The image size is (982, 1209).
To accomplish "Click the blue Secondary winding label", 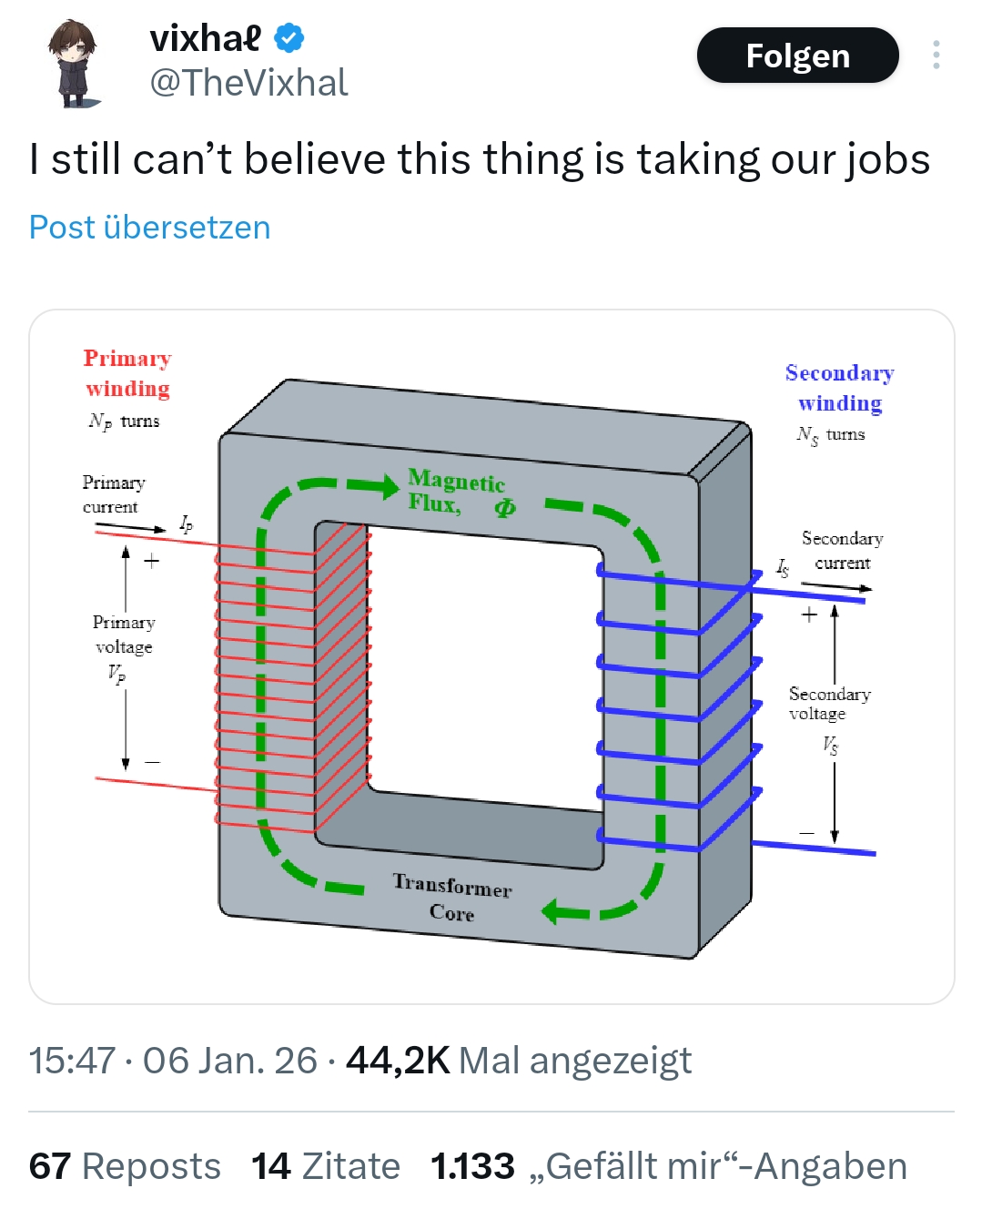I will [839, 388].
